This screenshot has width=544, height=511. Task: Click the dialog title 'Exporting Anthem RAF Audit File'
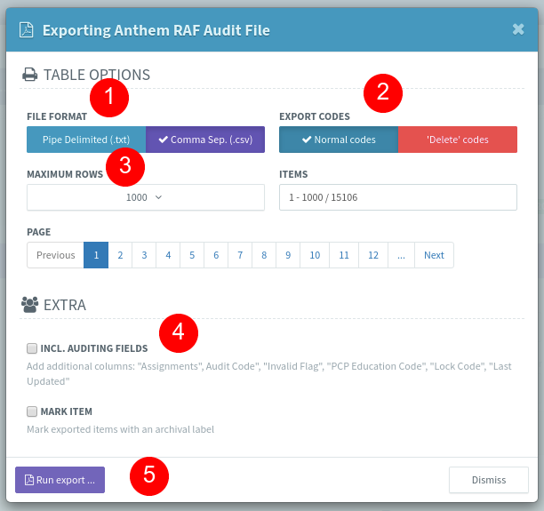click(x=156, y=30)
